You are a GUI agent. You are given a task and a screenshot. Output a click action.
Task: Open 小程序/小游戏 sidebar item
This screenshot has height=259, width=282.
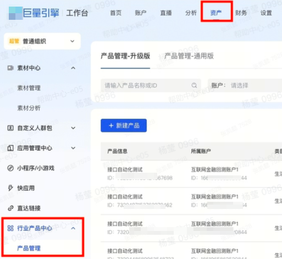tap(36, 168)
